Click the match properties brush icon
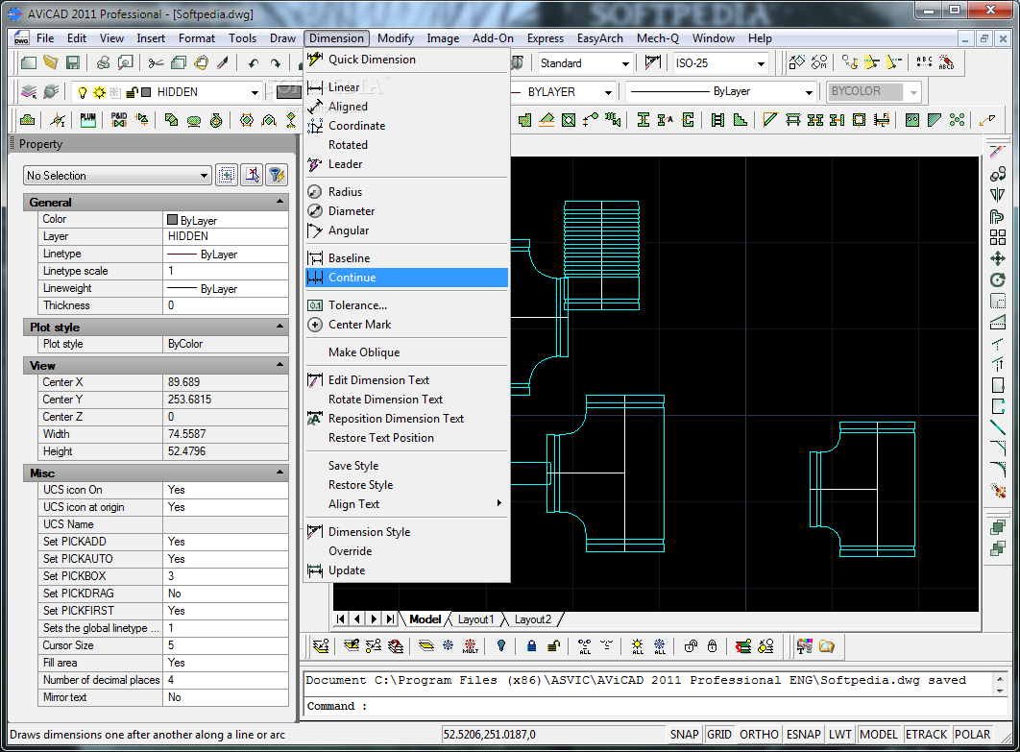This screenshot has height=752, width=1020. [x=223, y=63]
